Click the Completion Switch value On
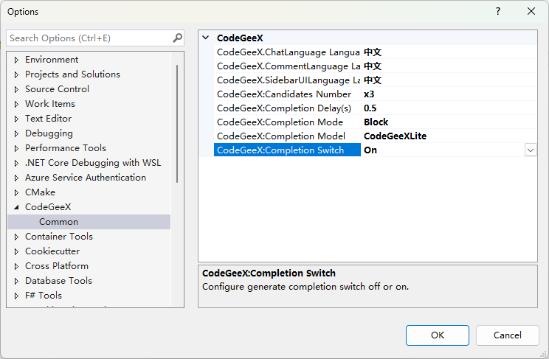This screenshot has height=359, width=549. click(x=370, y=150)
